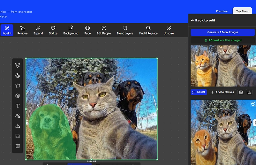Select the crop tool in sidebar

pyautogui.click(x=18, y=86)
